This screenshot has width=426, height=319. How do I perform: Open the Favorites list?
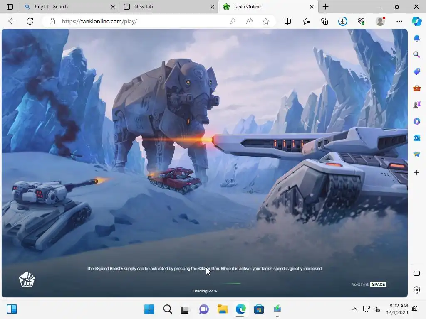click(x=306, y=21)
